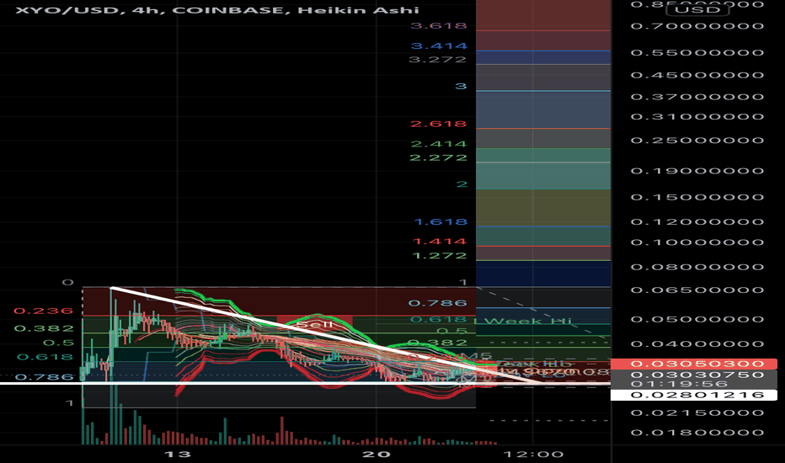Select the 1.414 Fibonacci level label

click(440, 242)
